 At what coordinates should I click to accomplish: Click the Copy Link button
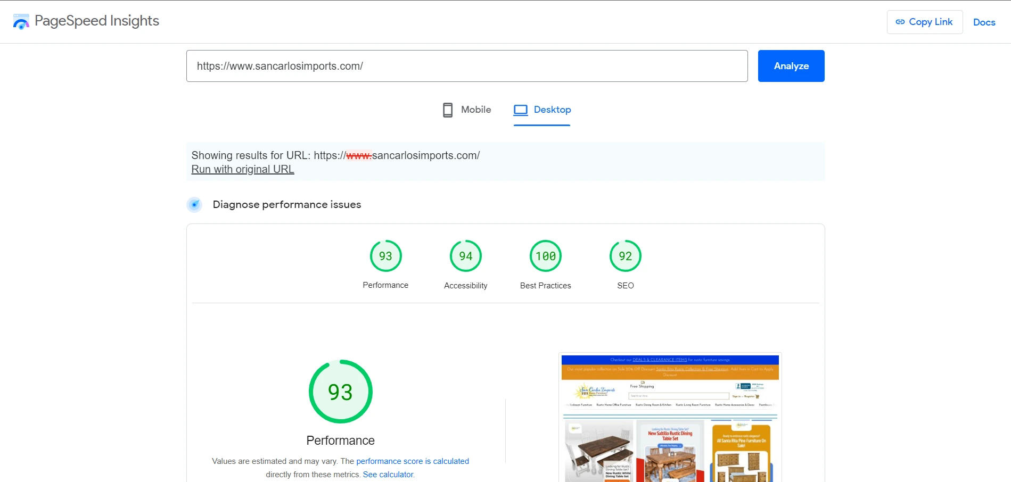[x=924, y=22]
